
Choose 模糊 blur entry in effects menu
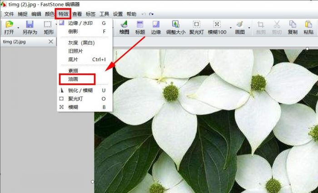pyautogui.click(x=85, y=107)
